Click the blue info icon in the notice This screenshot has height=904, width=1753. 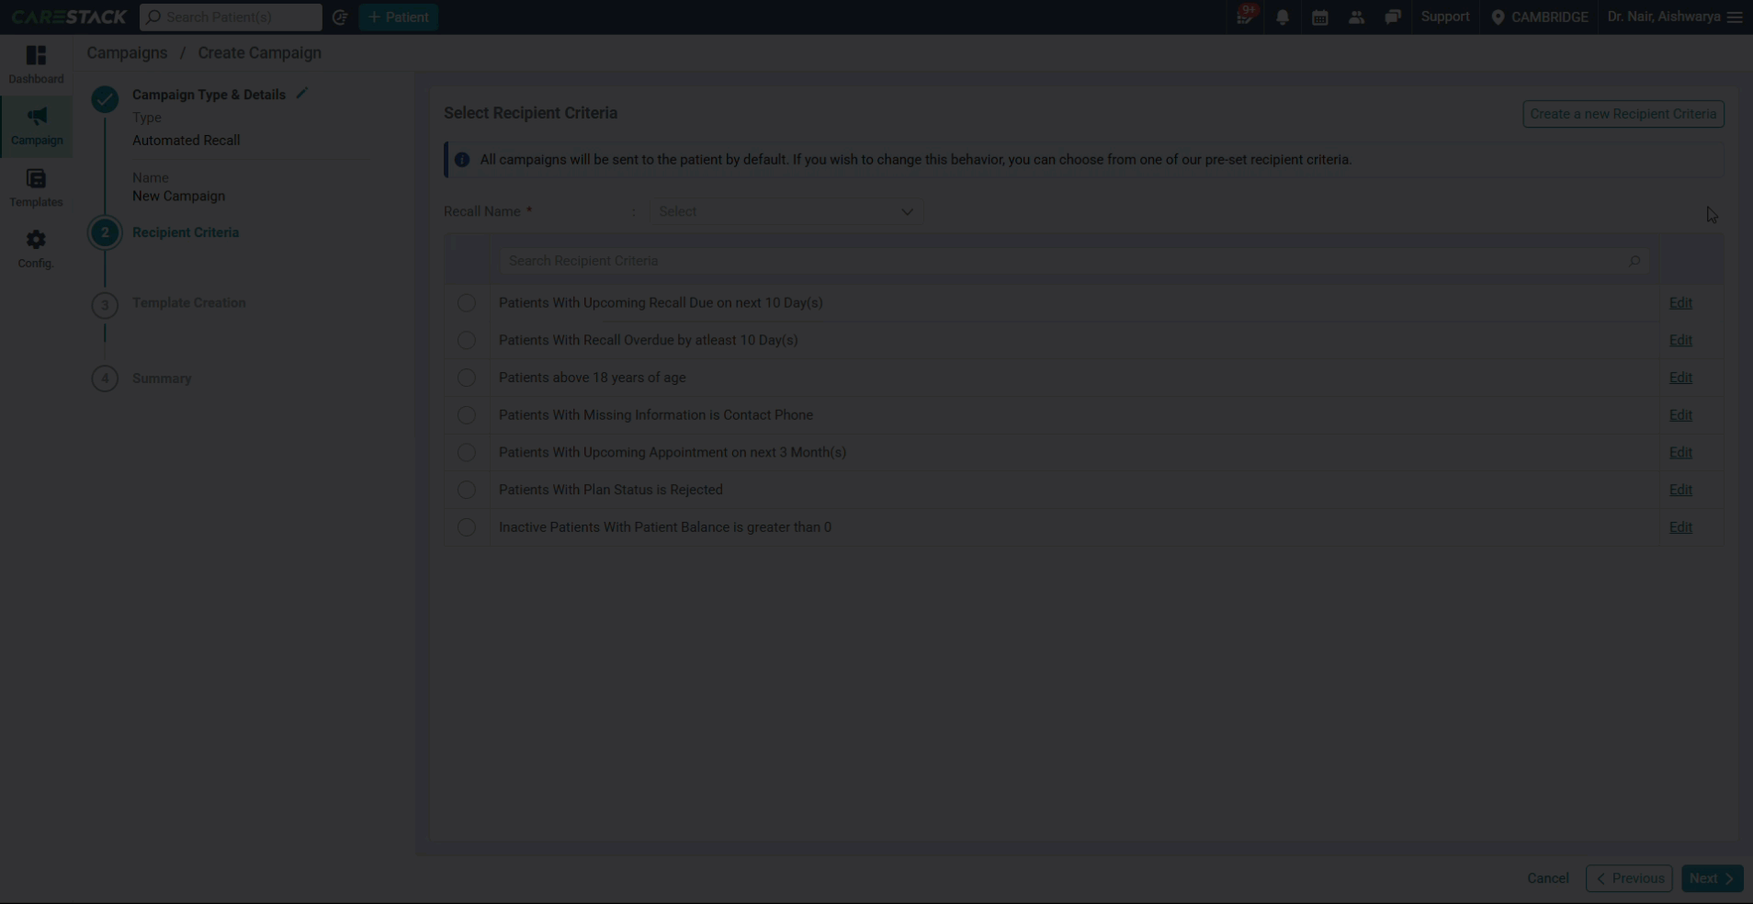coord(462,160)
